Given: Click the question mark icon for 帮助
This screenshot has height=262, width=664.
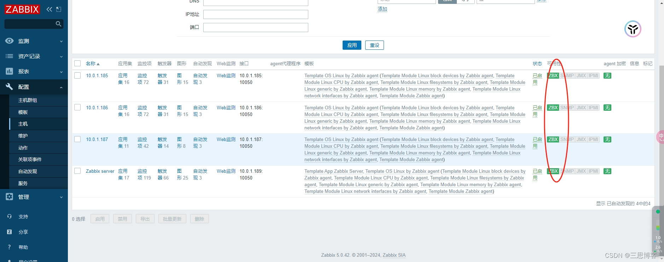Looking at the screenshot, I should click(x=10, y=247).
